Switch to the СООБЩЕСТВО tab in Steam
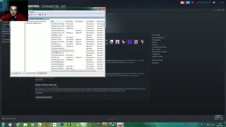 (x=50, y=6)
